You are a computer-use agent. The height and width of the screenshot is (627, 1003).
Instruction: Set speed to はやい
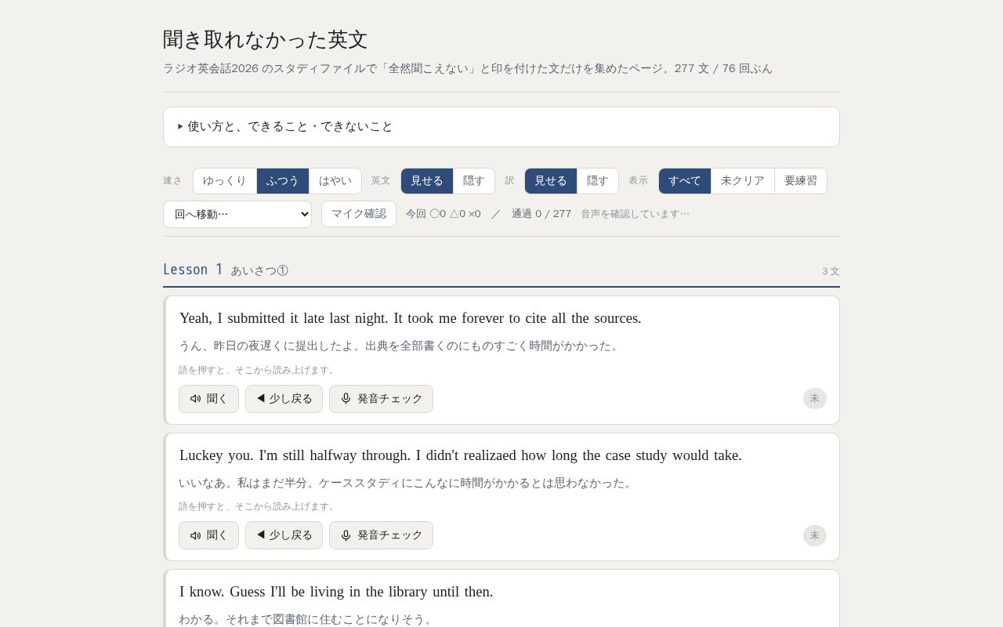click(335, 181)
